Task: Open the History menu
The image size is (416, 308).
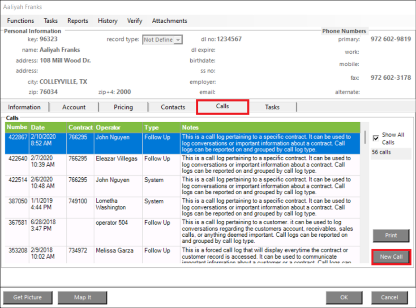Action: click(x=107, y=21)
